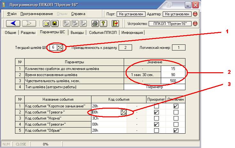235x148 pixels.
Task: Click the spinner on "Тревога-" event code
Action: pyautogui.click(x=124, y=112)
